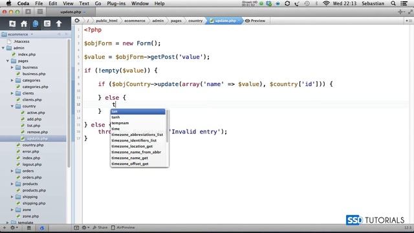414x233 pixels.
Task: Click the Share button in bottom bar
Action: click(x=100, y=227)
